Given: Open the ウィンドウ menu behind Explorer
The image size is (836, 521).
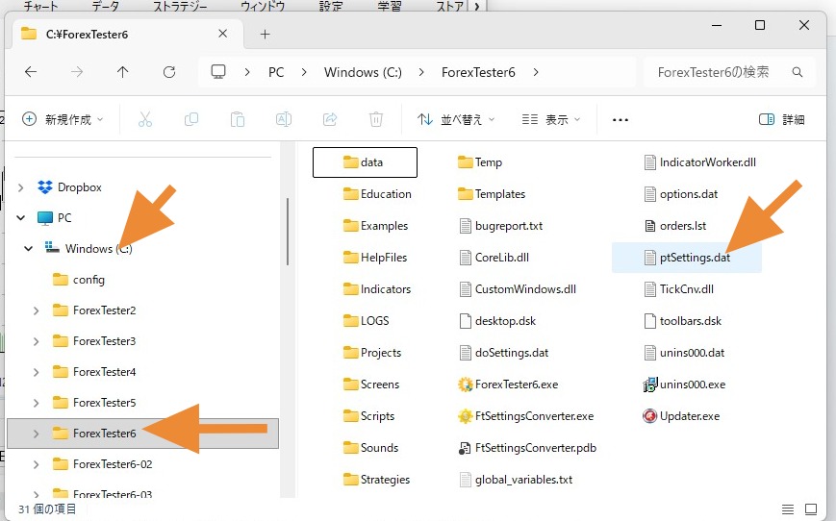Looking at the screenshot, I should tap(263, 7).
